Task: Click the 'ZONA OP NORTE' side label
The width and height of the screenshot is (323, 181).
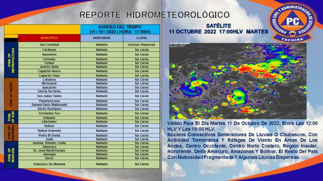Action: (11, 94)
